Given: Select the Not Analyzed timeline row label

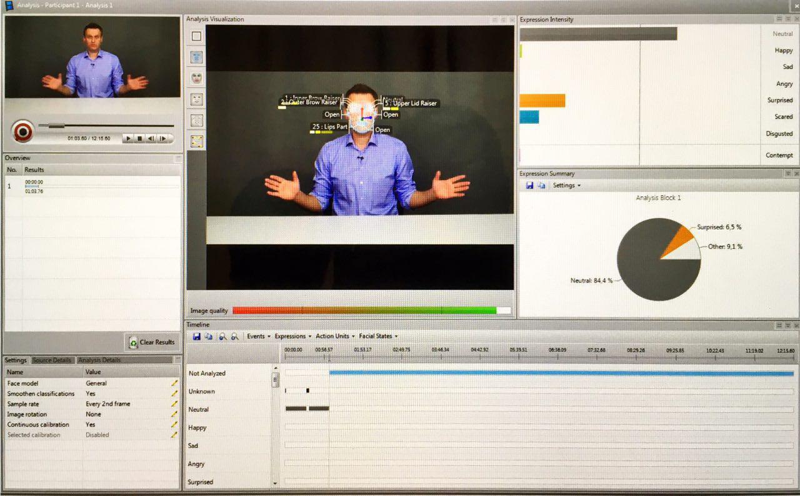Looking at the screenshot, I should (207, 374).
